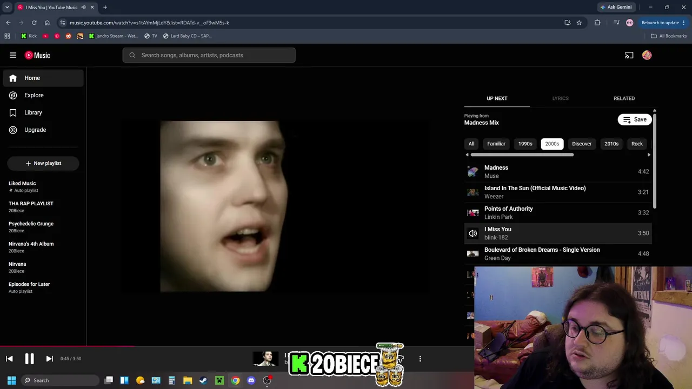
Task: Click the chip row right scroll arrow
Action: 649,155
